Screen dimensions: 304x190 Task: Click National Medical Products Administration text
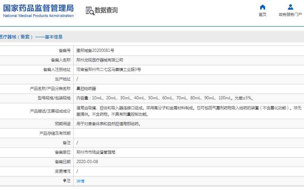point(38,16)
